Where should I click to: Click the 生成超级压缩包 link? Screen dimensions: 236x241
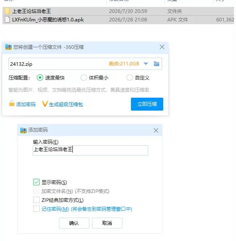point(66,105)
